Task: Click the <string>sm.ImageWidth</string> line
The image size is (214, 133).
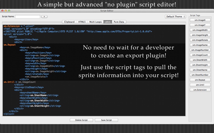Action: pos(45,66)
